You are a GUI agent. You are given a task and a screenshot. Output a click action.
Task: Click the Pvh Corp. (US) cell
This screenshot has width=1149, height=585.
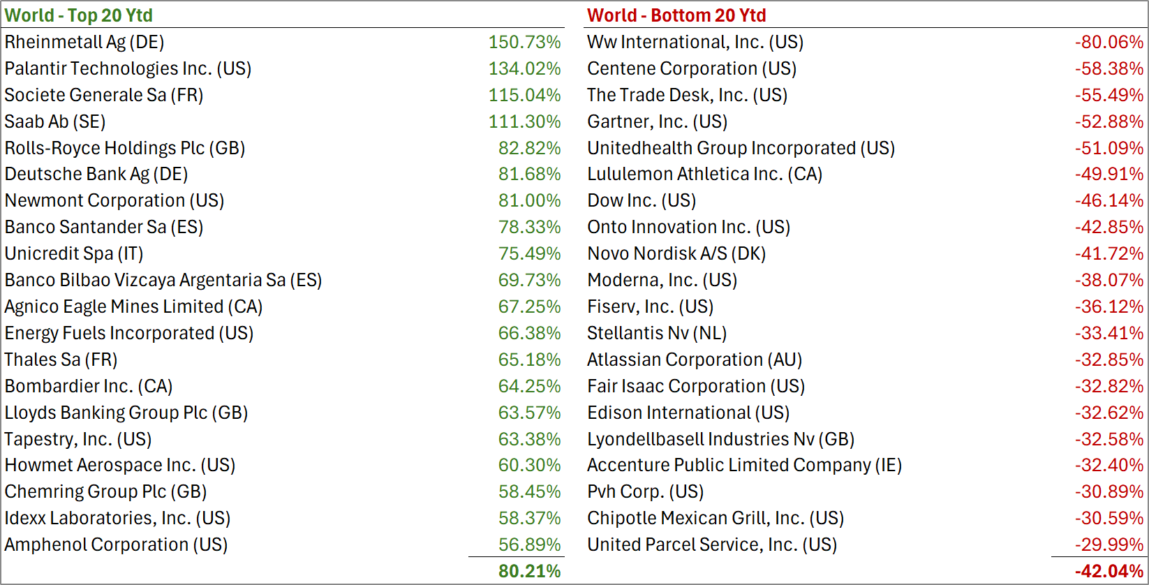(646, 491)
